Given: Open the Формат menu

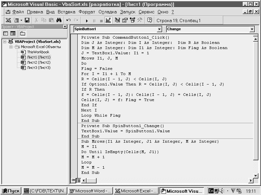Looking at the screenshot, I should pos(87,12).
